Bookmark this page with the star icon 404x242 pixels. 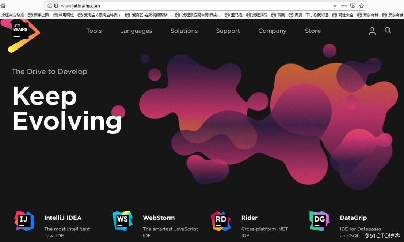362,6
